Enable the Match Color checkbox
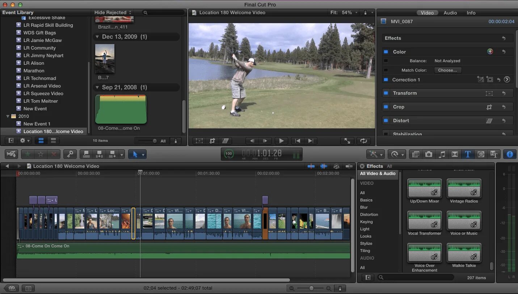Viewport: 518px width, 294px height. click(x=386, y=70)
